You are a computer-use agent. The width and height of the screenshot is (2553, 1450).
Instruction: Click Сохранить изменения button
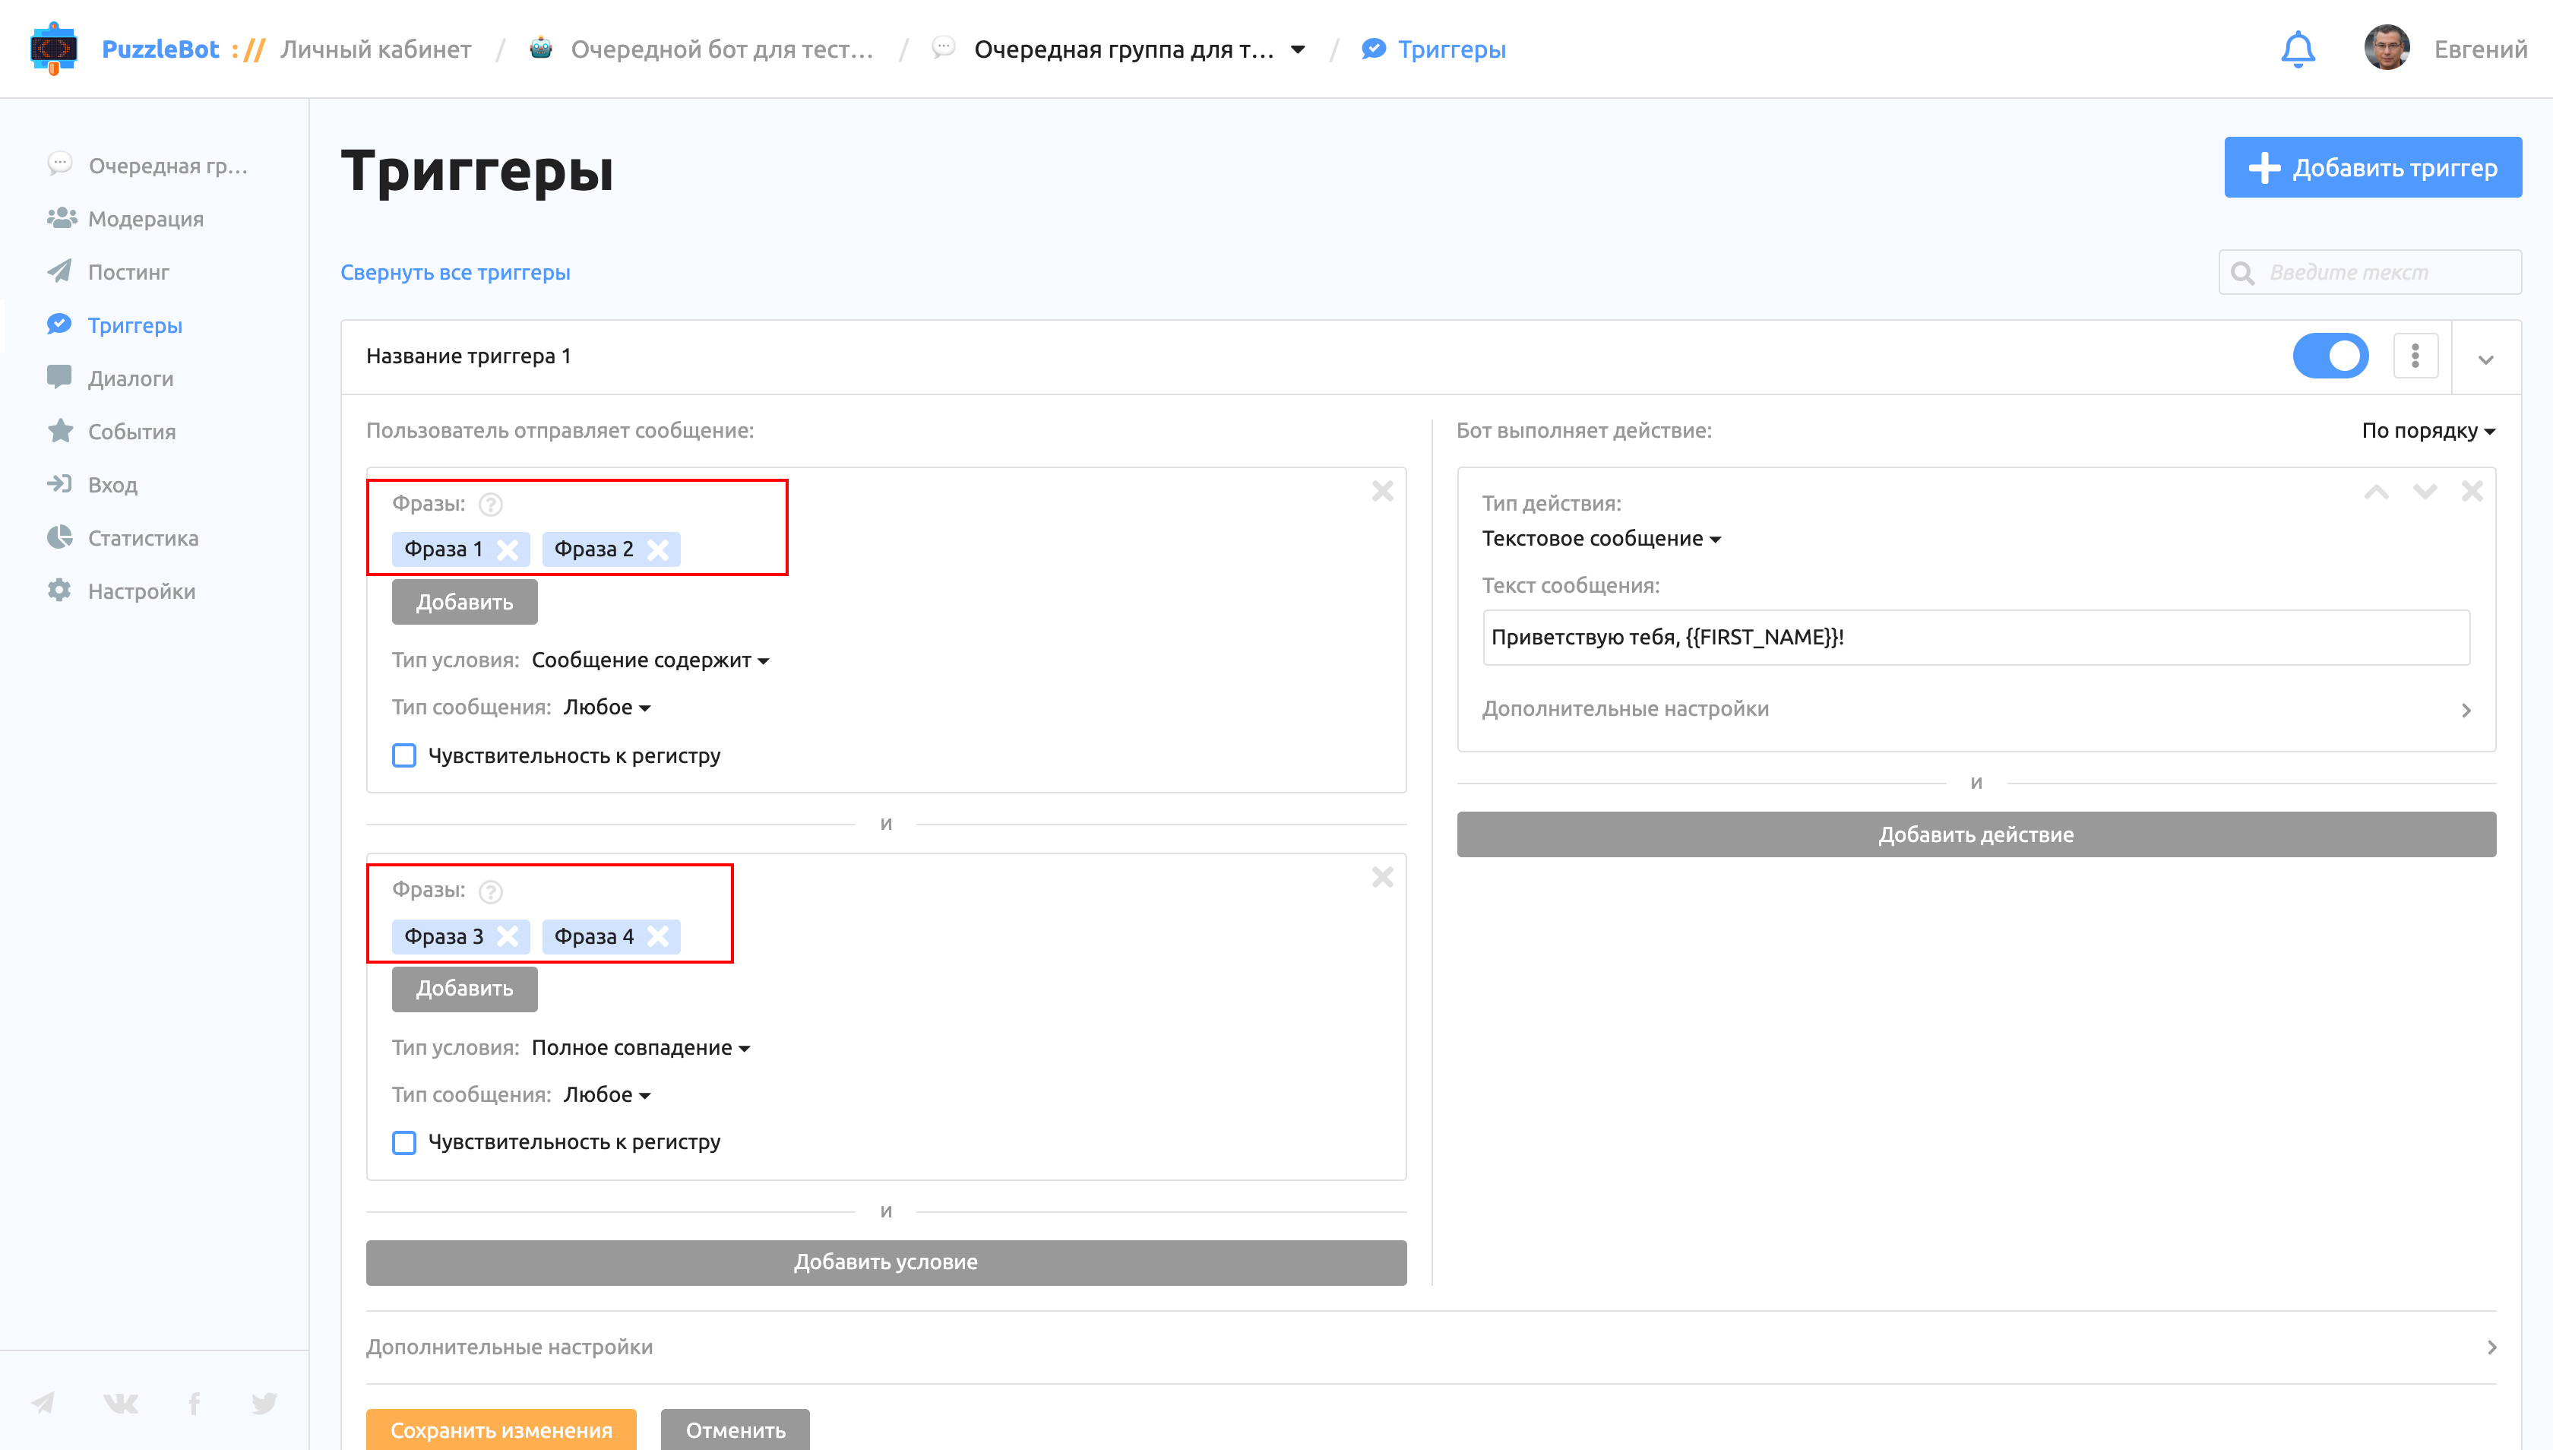tap(501, 1430)
